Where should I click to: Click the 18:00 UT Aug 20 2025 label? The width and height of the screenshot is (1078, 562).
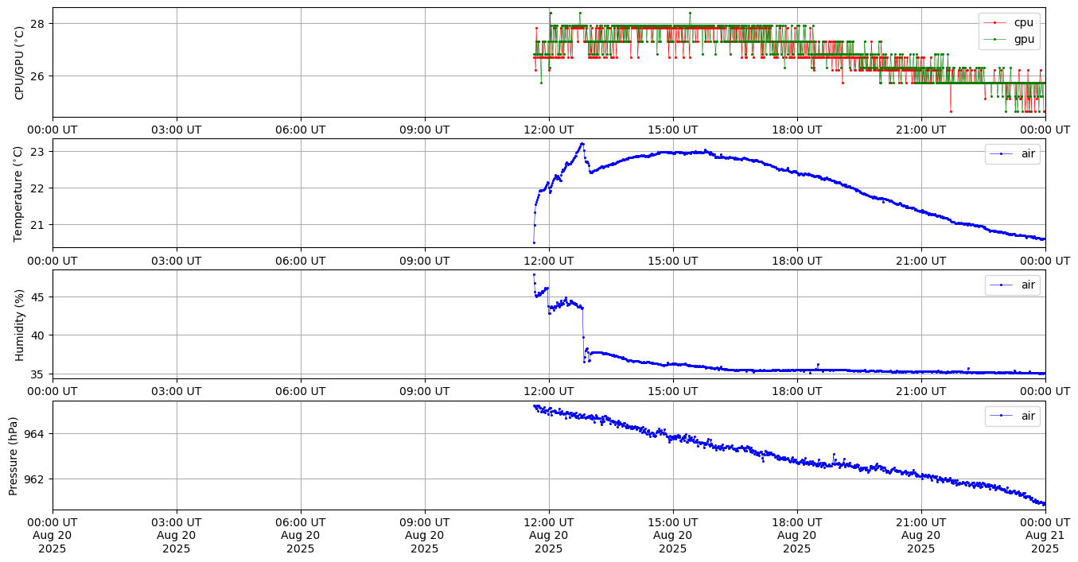[x=797, y=535]
